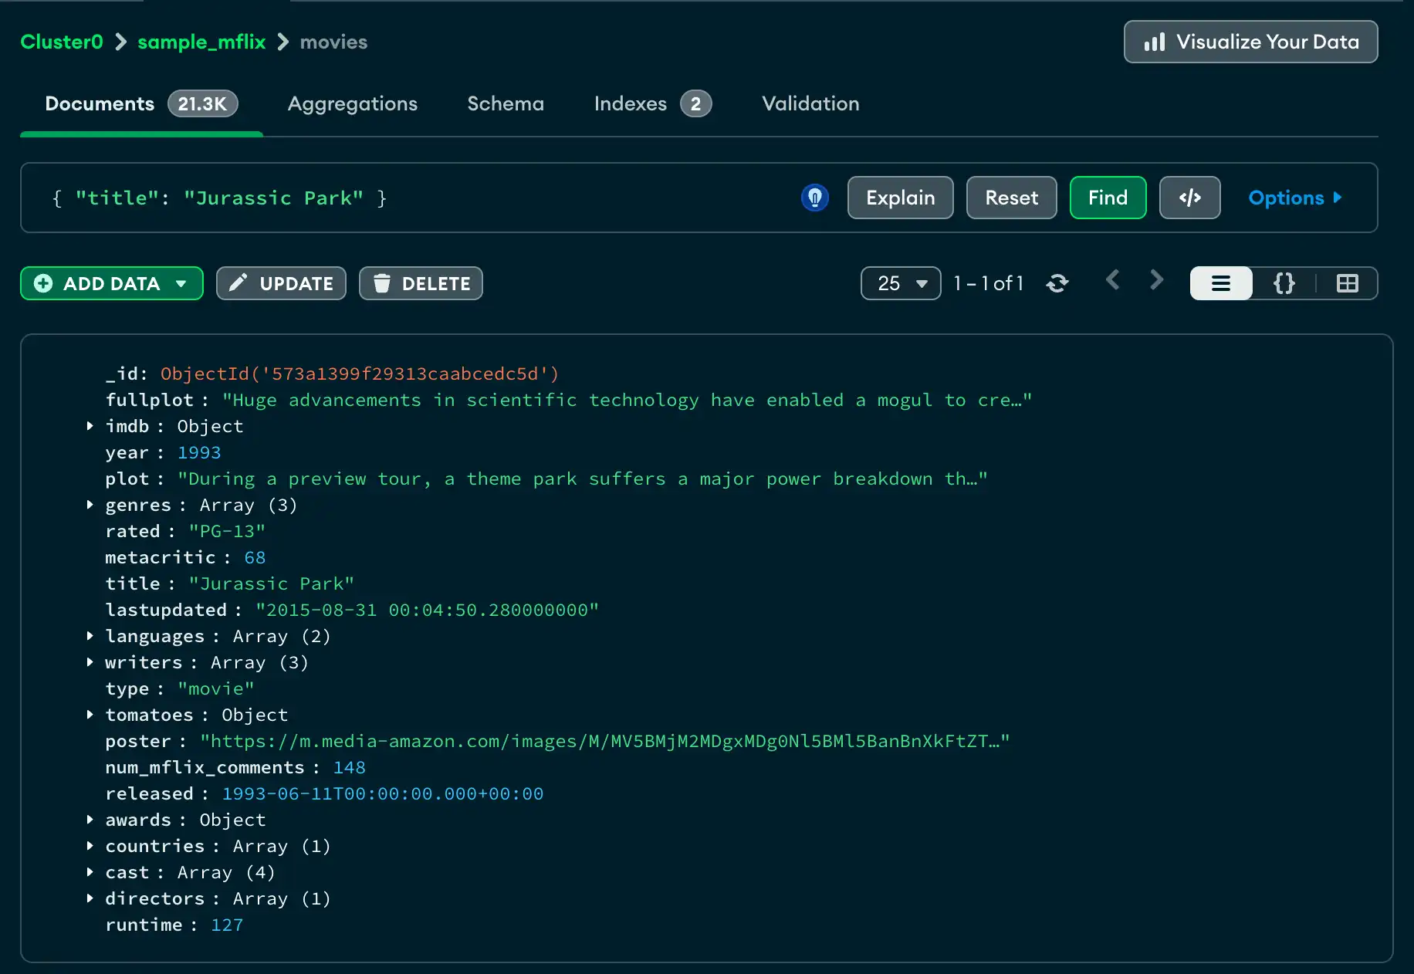
Task: Go to next page of documents
Action: coord(1155,281)
